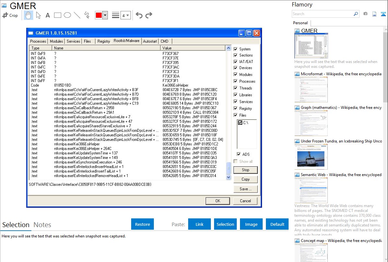
Task: Open the icebreaking ship snapshot thumbnail
Action: point(311,157)
